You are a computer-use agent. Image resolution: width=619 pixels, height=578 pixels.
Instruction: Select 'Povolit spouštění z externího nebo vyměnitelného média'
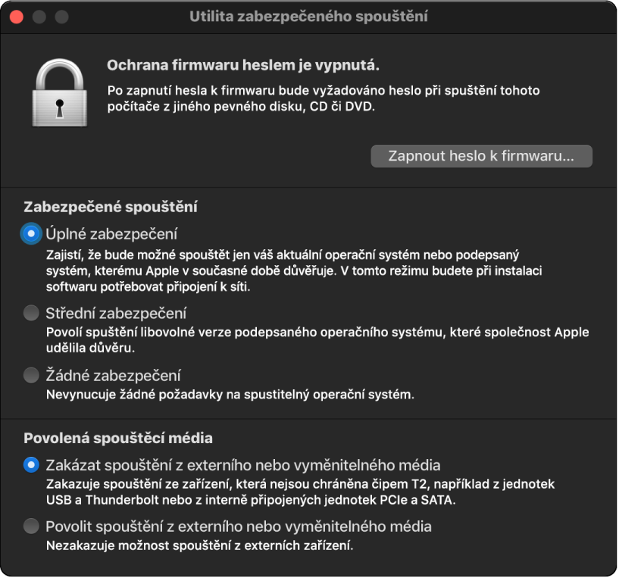[30, 526]
